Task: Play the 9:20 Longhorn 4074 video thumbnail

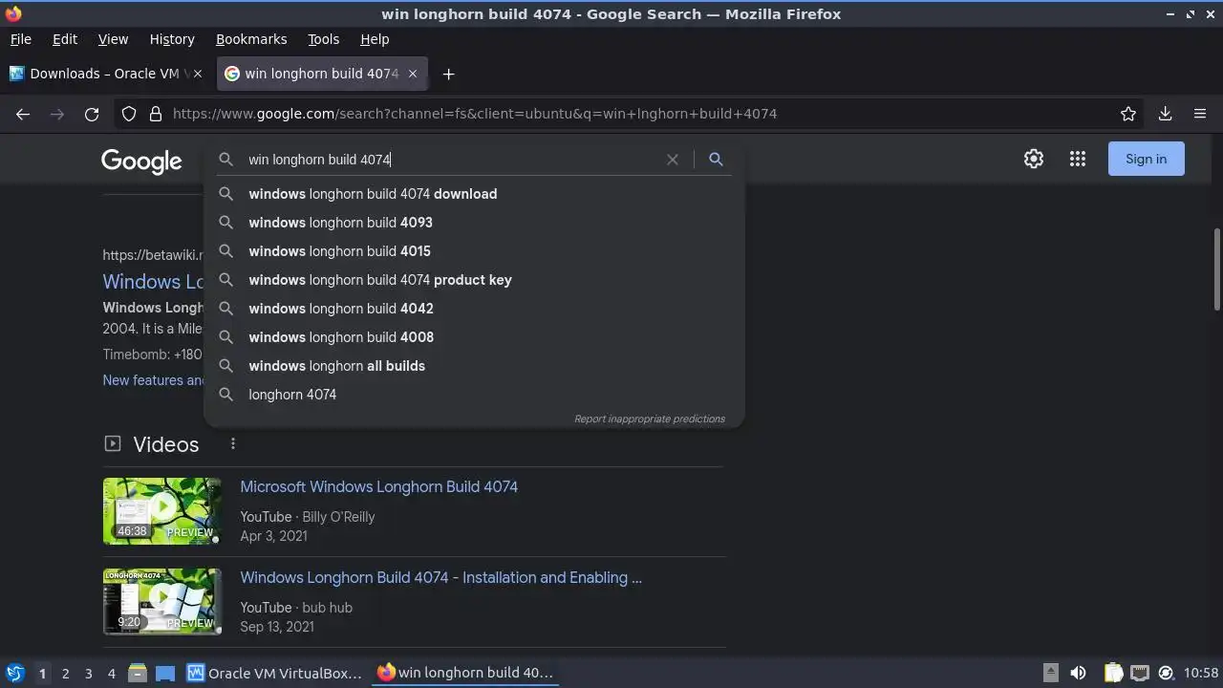Action: pos(162,602)
